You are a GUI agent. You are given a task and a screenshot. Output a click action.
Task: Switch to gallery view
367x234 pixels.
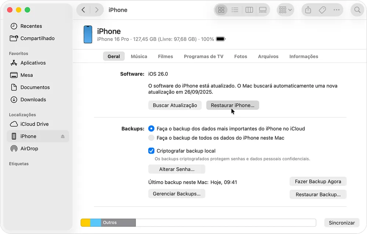click(x=263, y=10)
